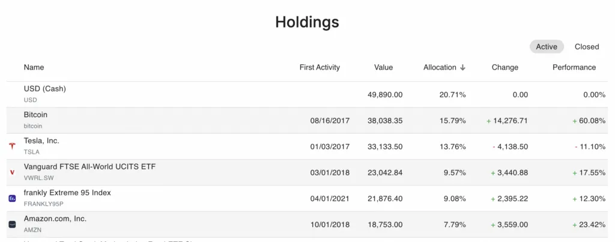Screen dimensions: 615x242
Task: Sort by Performance column header
Action: point(574,67)
